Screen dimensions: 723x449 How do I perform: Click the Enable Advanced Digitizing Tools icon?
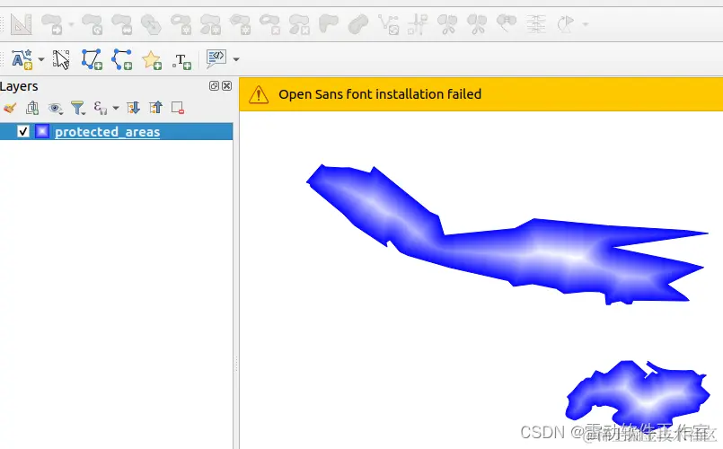pyautogui.click(x=22, y=24)
